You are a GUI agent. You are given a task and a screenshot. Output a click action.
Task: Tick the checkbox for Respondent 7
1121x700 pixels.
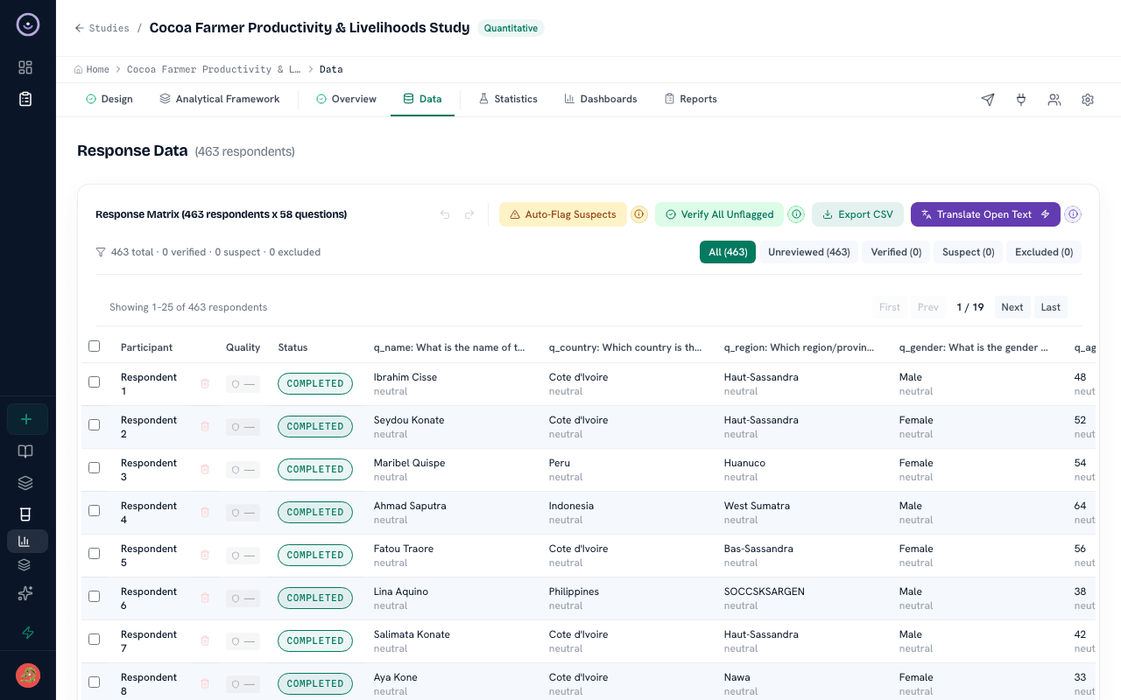95,640
